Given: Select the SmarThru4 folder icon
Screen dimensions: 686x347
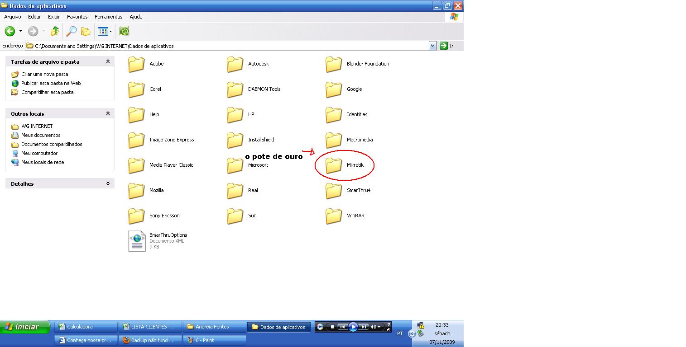Looking at the screenshot, I should tap(334, 191).
